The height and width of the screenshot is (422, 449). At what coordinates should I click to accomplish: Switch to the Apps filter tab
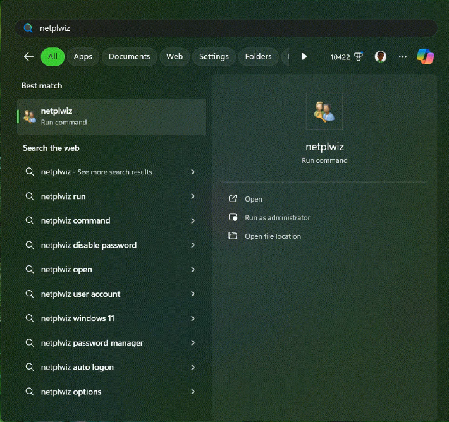click(83, 57)
